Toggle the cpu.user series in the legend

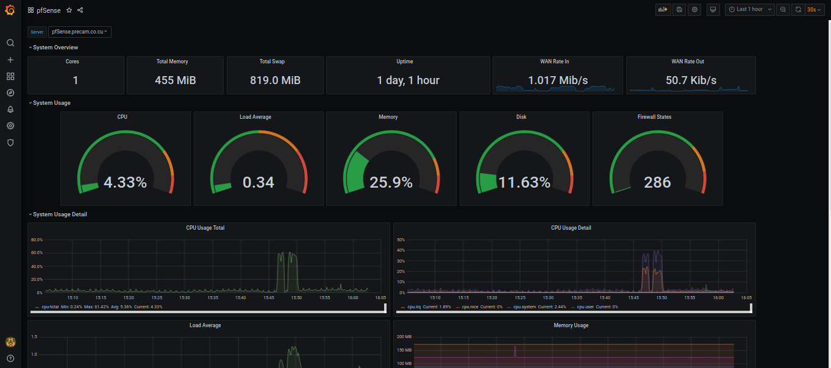[x=585, y=307]
